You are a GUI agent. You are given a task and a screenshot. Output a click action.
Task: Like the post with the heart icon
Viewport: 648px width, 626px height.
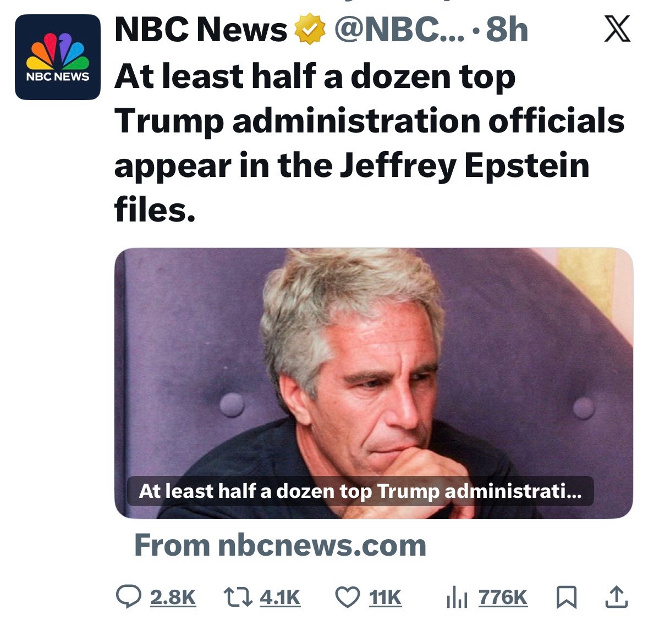[347, 597]
